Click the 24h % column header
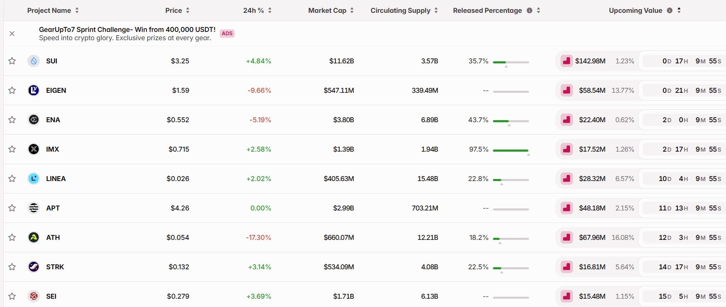 [253, 10]
